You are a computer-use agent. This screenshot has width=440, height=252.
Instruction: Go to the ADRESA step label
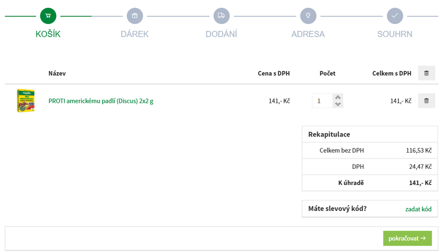coord(308,34)
